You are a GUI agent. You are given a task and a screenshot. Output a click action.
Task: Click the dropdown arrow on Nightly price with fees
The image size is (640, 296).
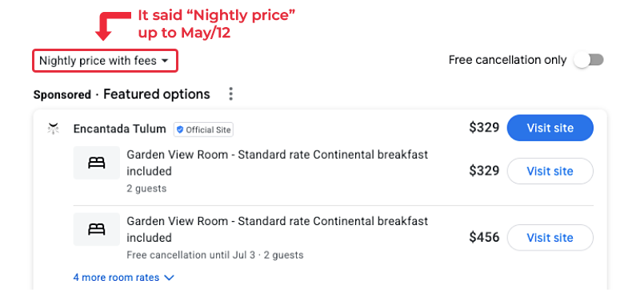coord(165,61)
